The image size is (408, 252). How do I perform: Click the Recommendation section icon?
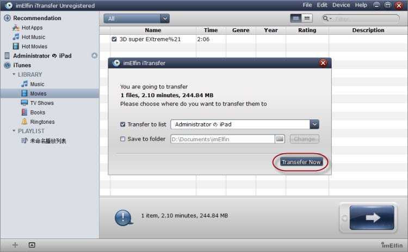[x=7, y=18]
